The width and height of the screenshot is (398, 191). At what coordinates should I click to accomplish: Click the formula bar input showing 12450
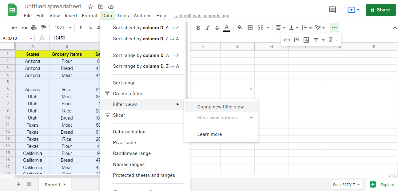click(123, 38)
